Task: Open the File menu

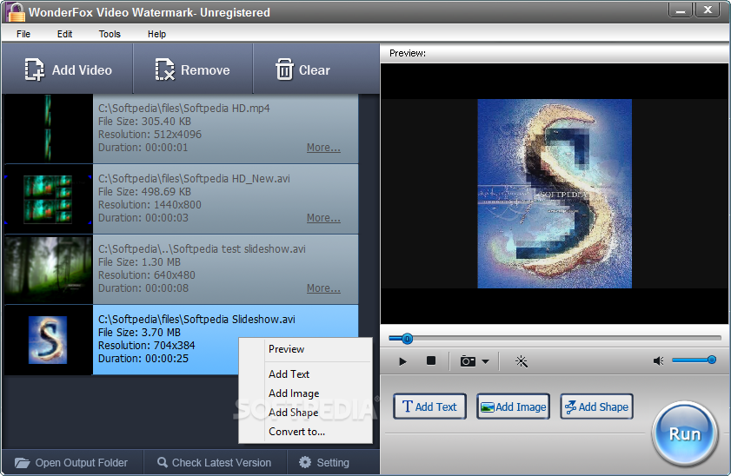Action: [x=23, y=34]
